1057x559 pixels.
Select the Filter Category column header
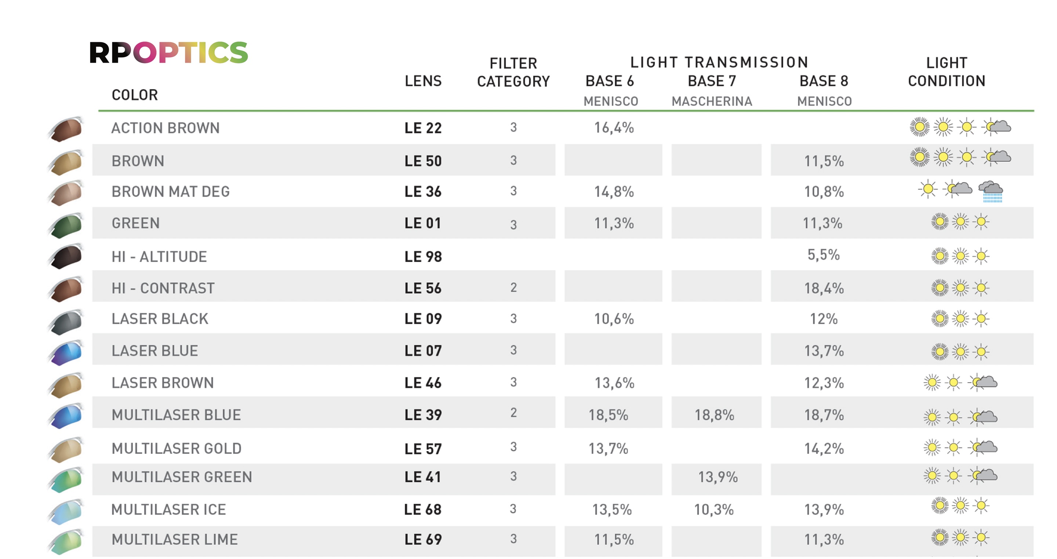point(513,72)
